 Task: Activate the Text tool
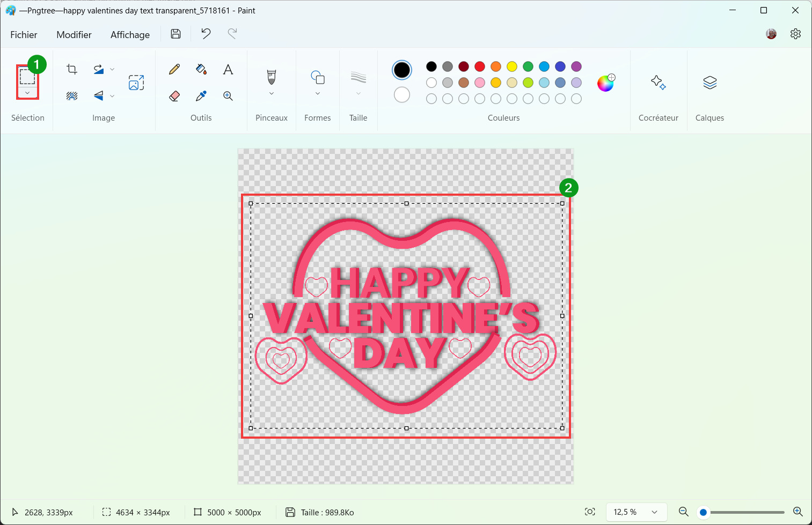coord(228,69)
